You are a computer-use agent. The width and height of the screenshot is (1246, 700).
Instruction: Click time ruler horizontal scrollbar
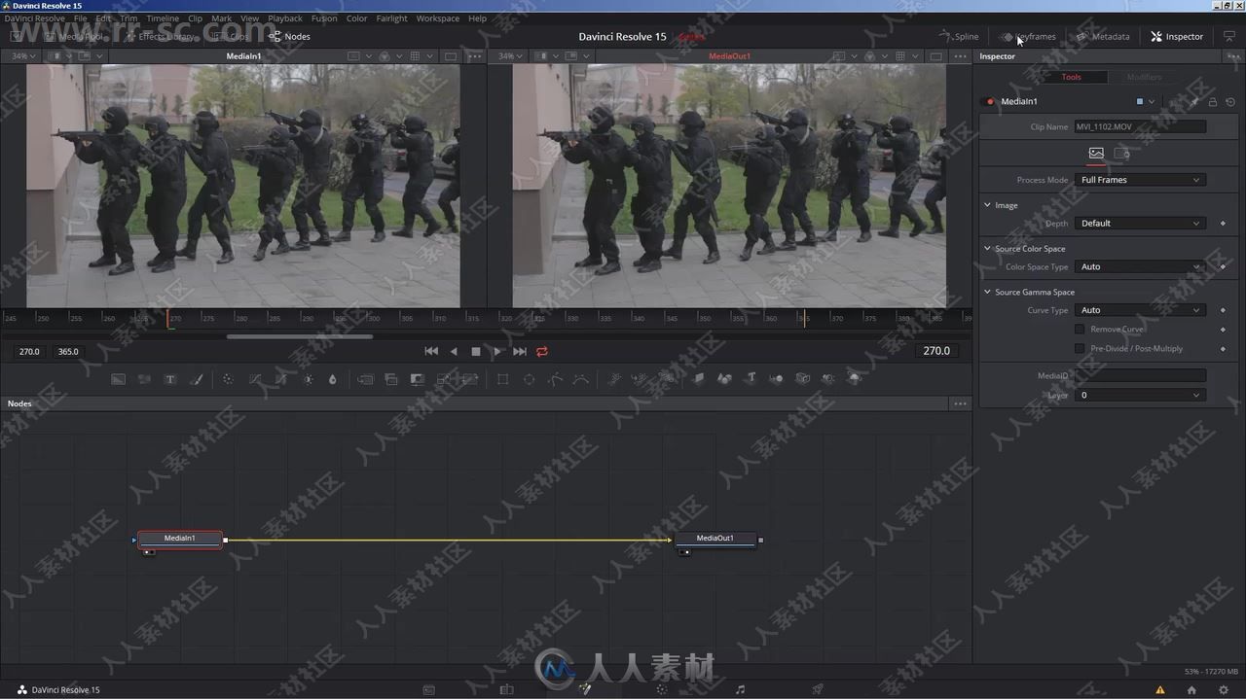[x=300, y=336]
